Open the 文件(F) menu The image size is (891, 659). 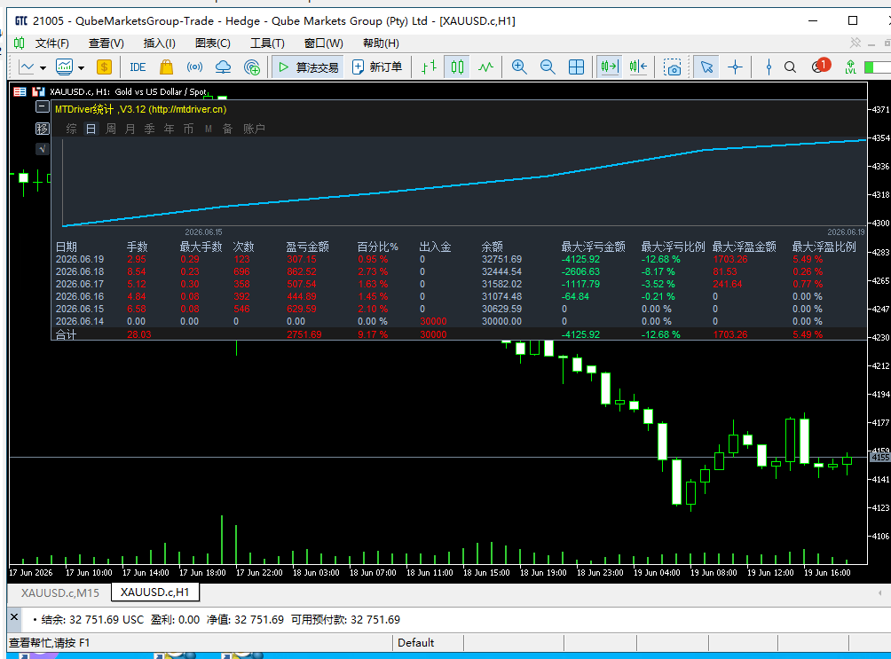pyautogui.click(x=51, y=43)
